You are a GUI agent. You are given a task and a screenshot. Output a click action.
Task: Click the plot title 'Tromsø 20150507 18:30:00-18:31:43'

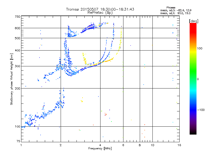(x=100, y=9)
